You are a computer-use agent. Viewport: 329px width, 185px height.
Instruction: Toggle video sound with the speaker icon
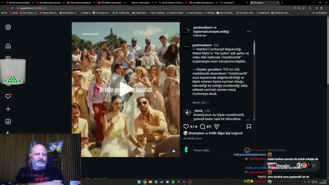pyautogui.click(x=174, y=151)
